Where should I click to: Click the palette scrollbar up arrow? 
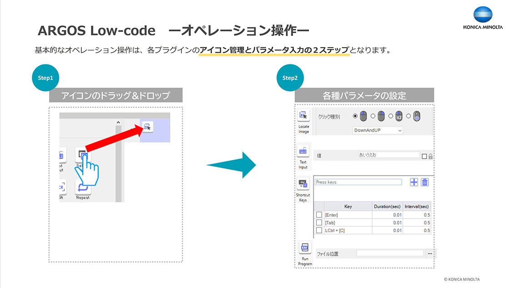click(x=119, y=122)
